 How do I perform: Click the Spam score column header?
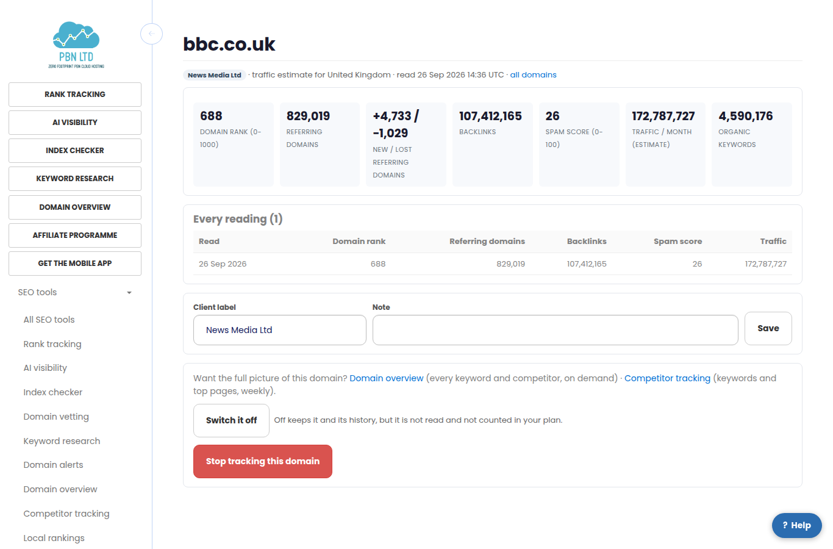677,242
